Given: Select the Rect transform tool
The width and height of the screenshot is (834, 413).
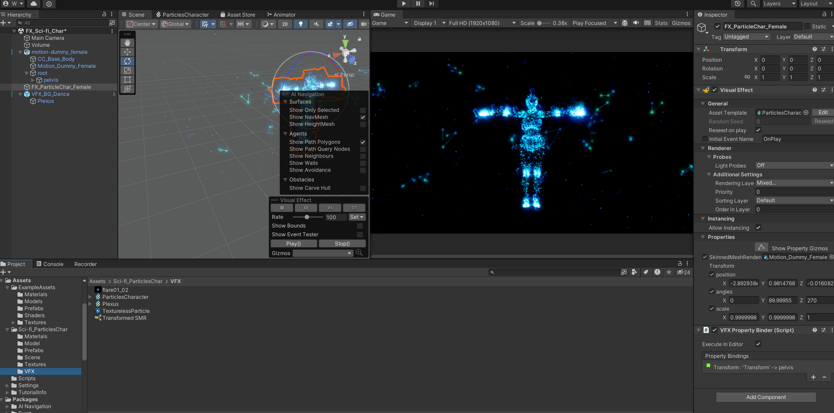Looking at the screenshot, I should tap(127, 80).
